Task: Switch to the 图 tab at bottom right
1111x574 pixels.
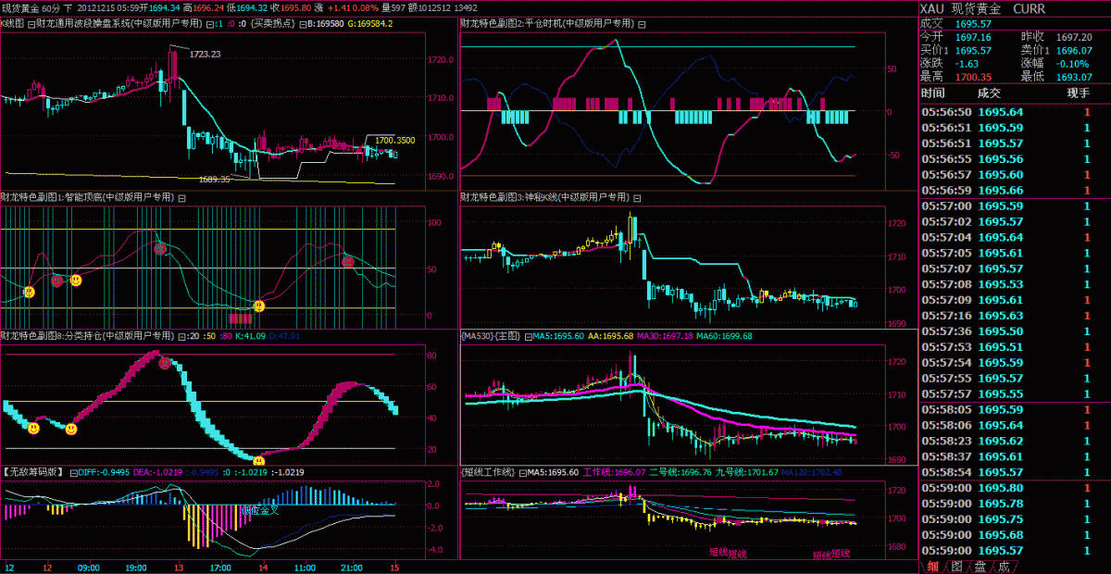Action: pos(956,566)
